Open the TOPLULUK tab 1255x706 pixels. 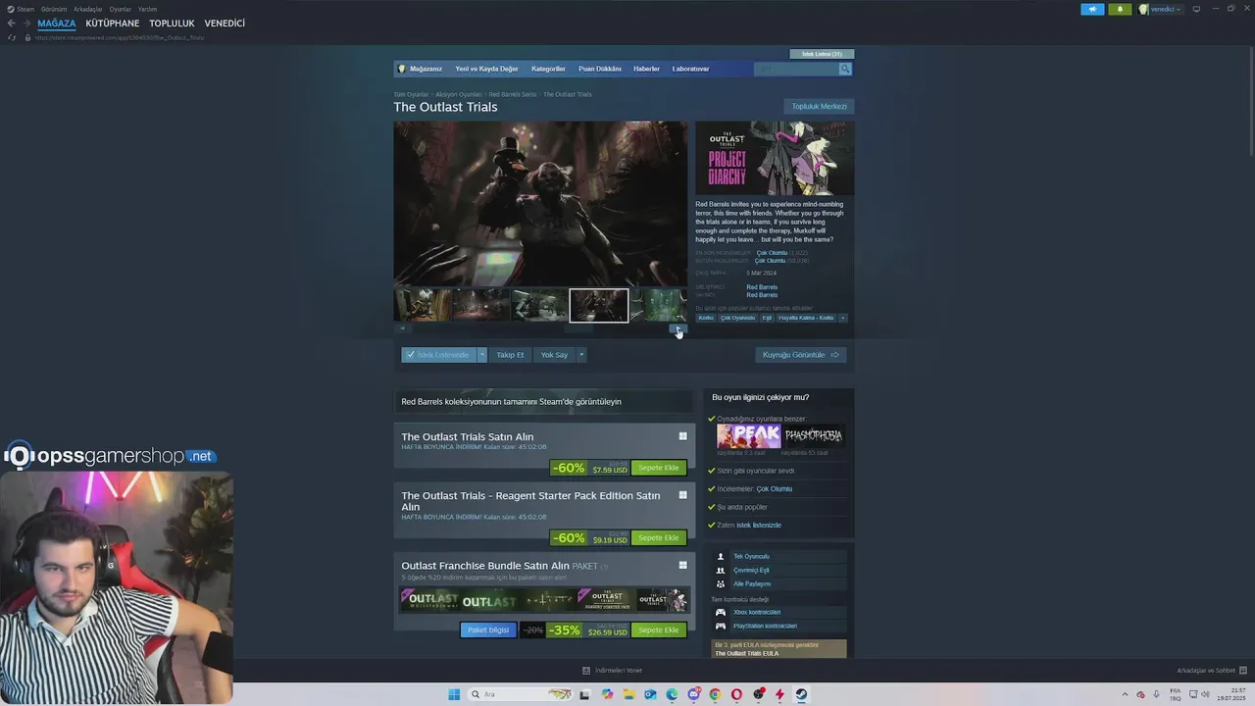(x=172, y=23)
